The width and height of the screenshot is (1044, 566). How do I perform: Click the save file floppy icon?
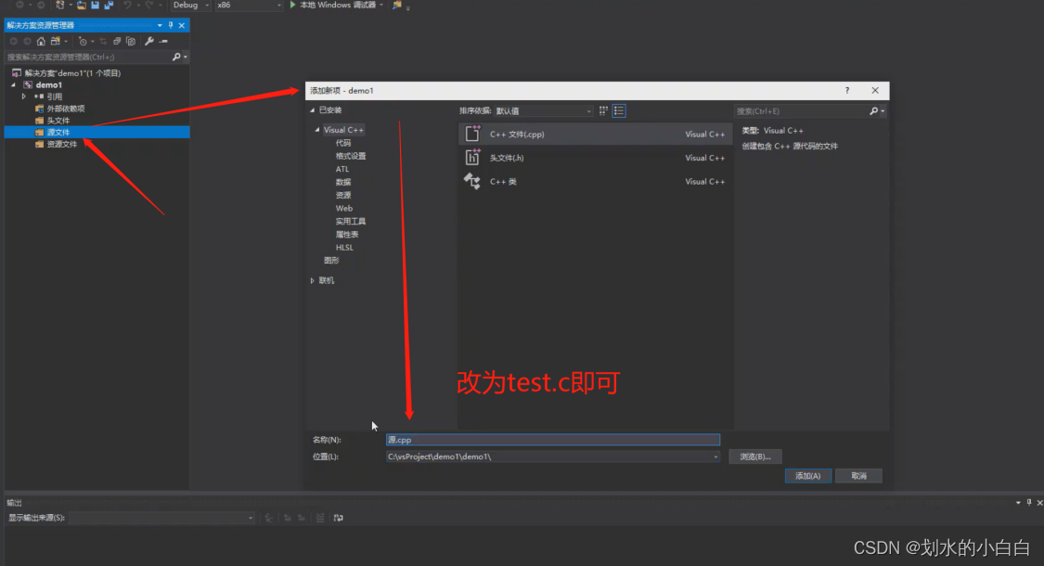coord(96,5)
